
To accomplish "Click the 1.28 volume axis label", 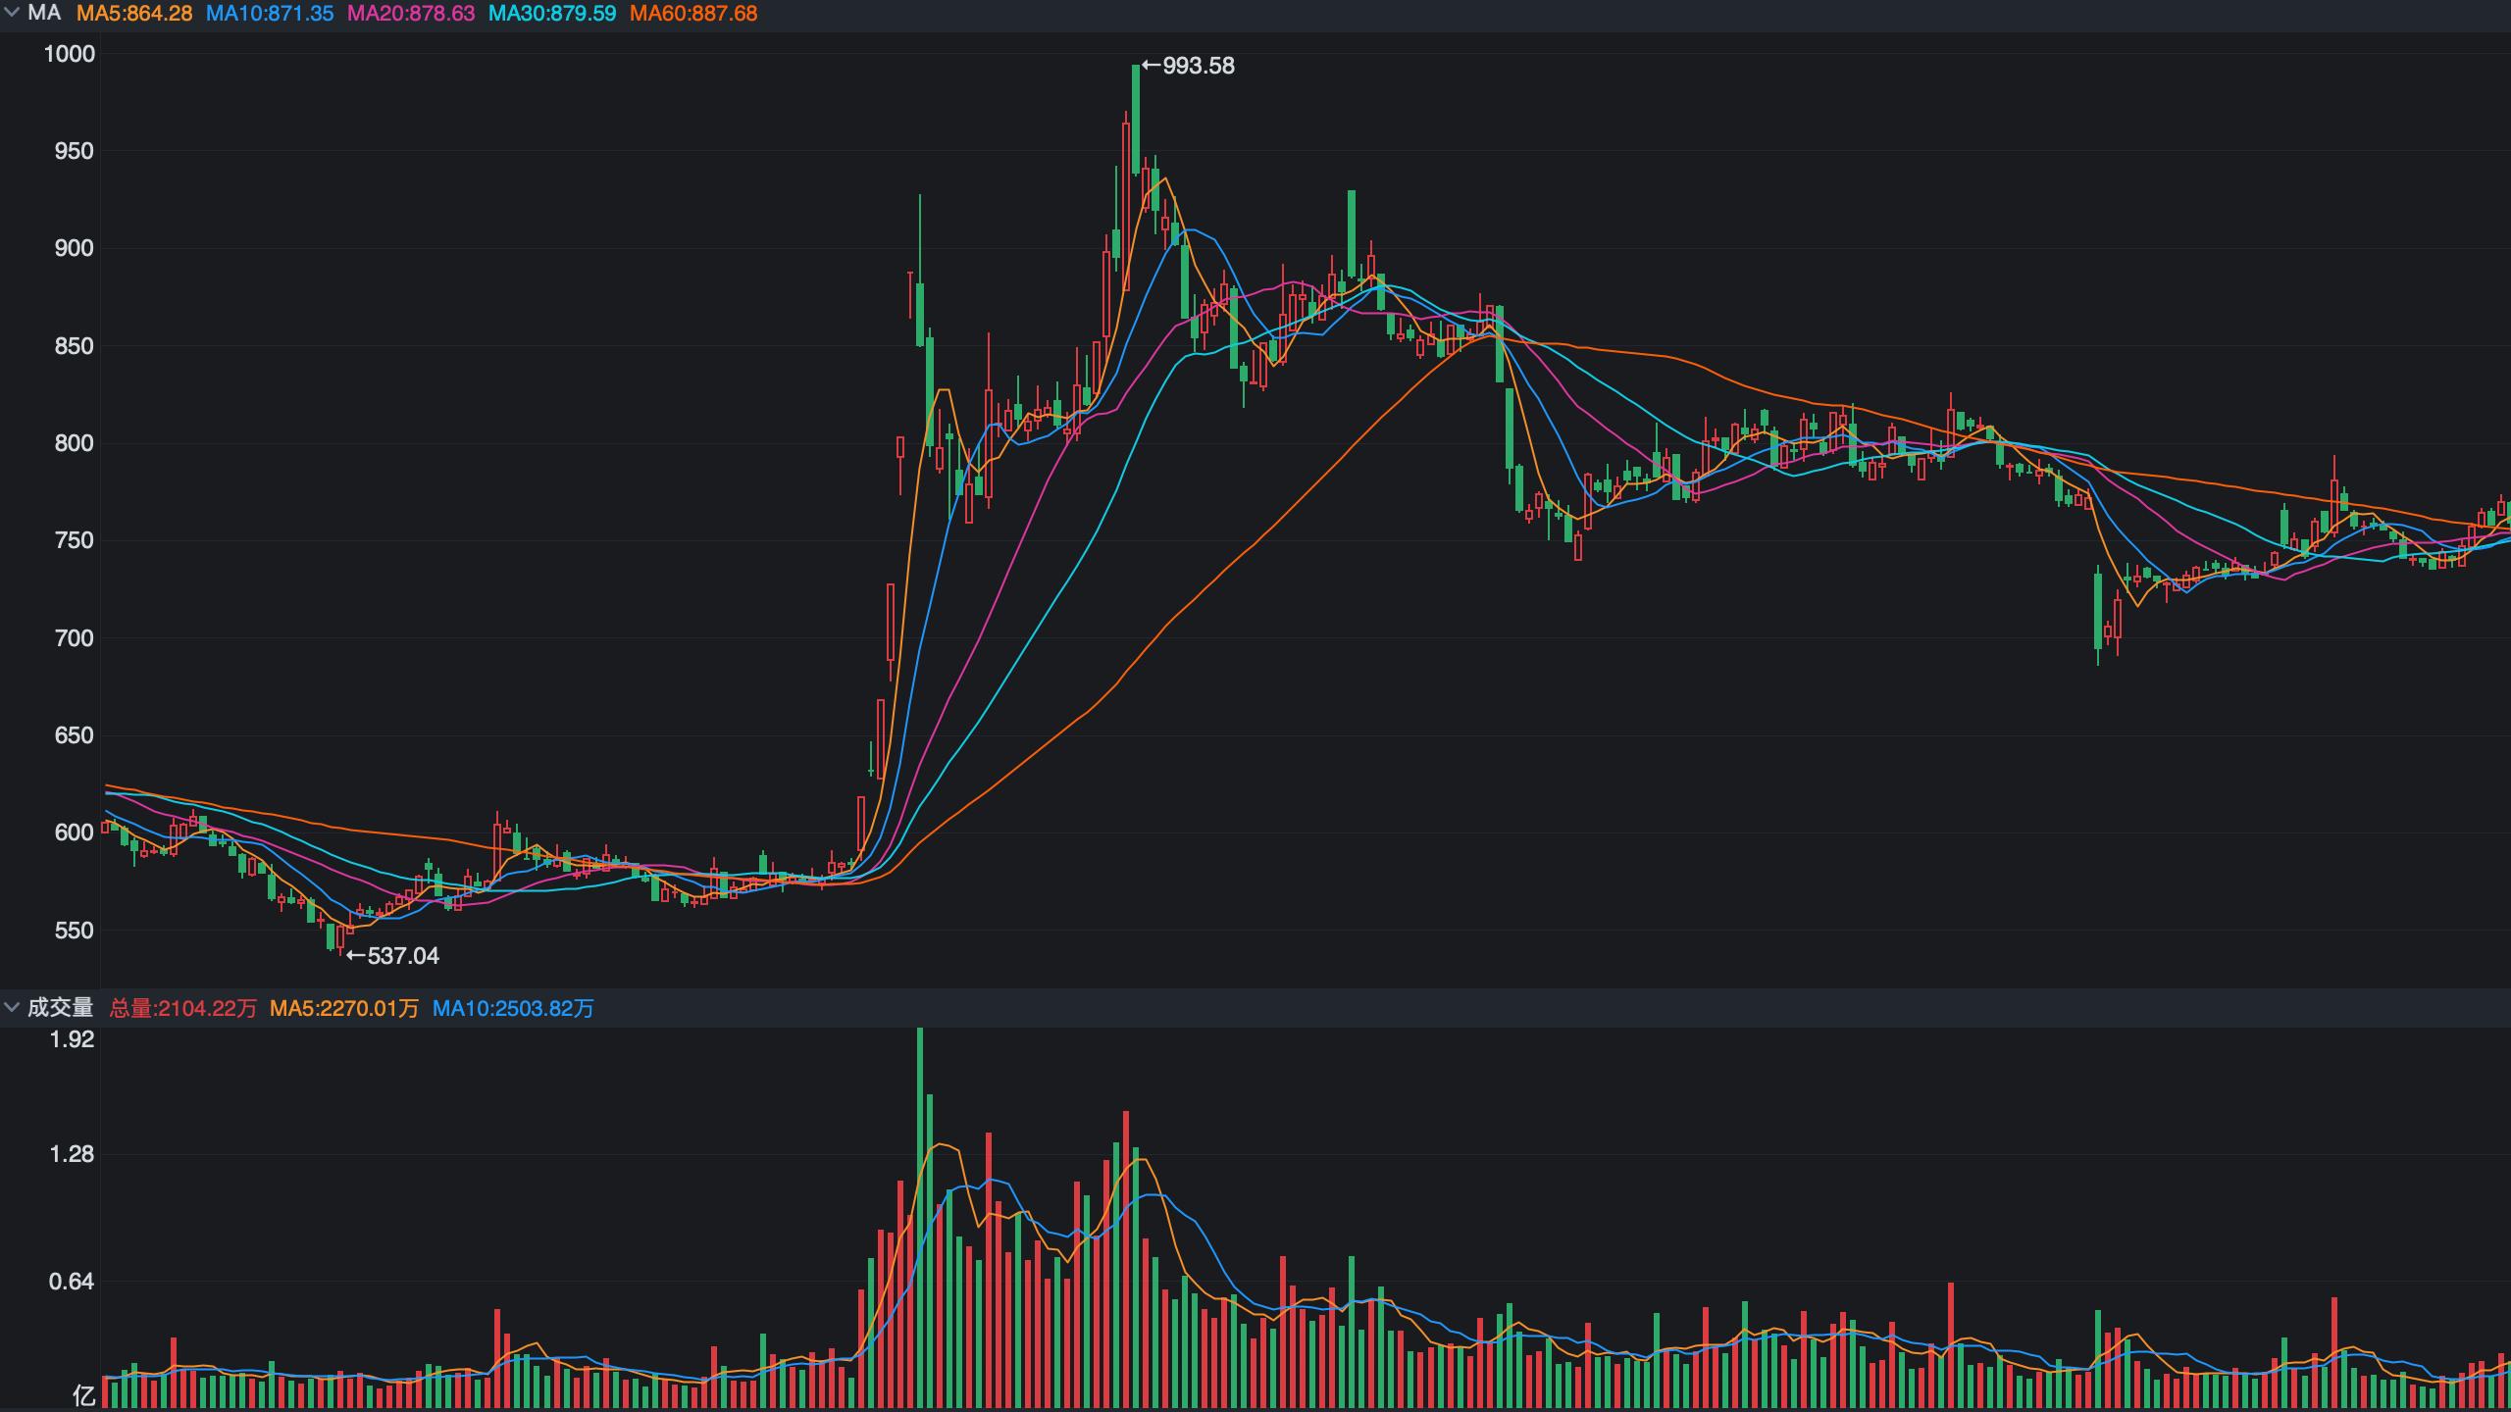I will click(72, 1154).
